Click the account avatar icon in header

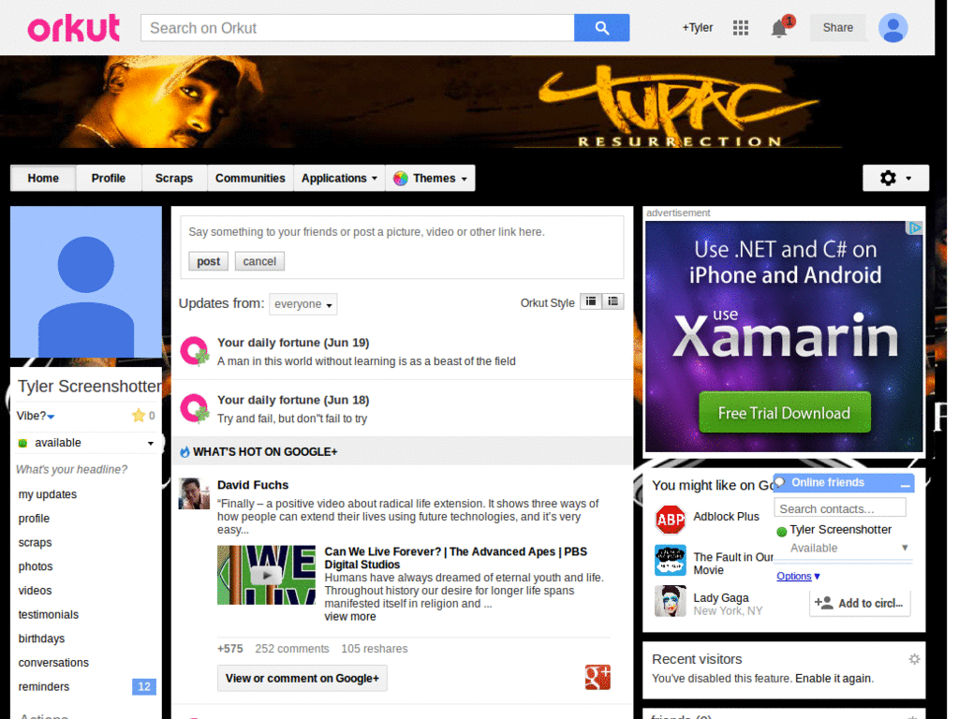point(893,27)
